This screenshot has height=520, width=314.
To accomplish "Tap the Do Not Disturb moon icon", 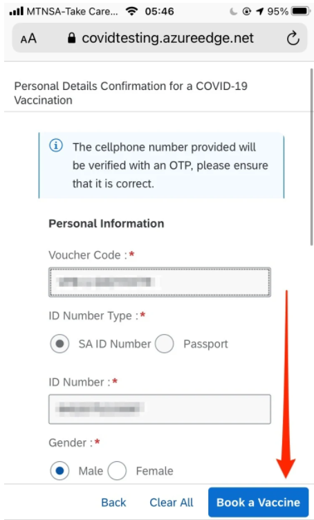I will [x=234, y=12].
